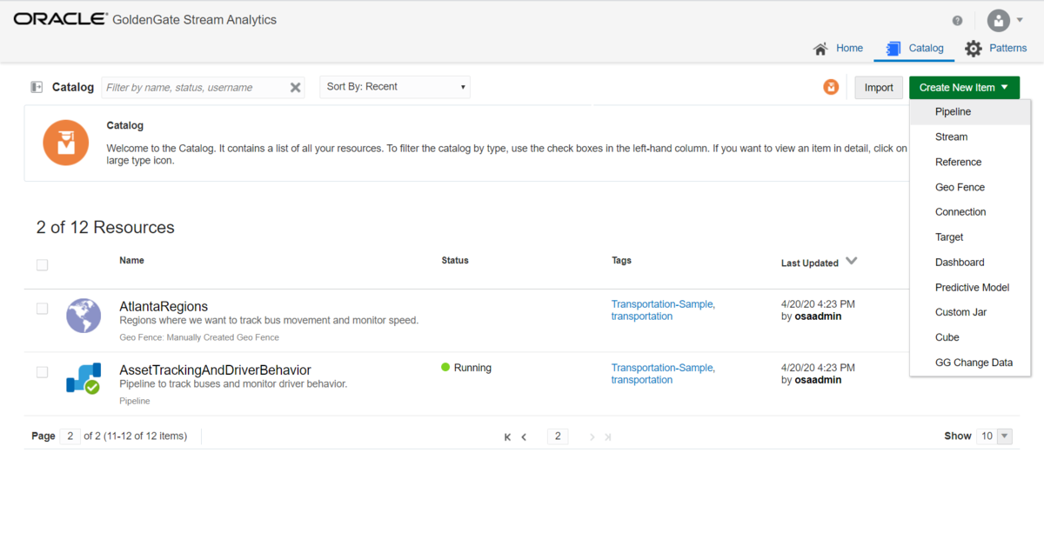Click the Catalog book icon

pos(893,49)
